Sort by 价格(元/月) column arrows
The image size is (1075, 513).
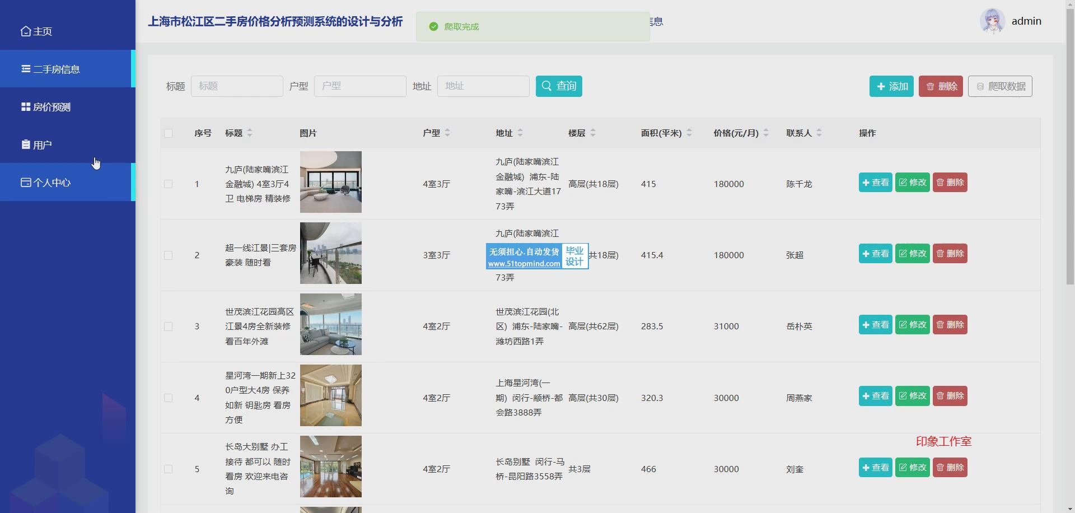point(766,133)
